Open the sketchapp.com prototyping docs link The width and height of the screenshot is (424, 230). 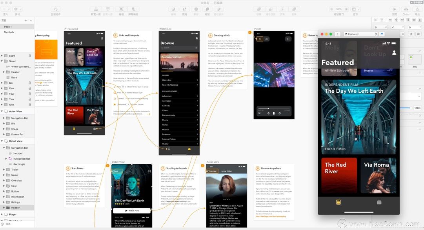pyautogui.click(x=271, y=216)
